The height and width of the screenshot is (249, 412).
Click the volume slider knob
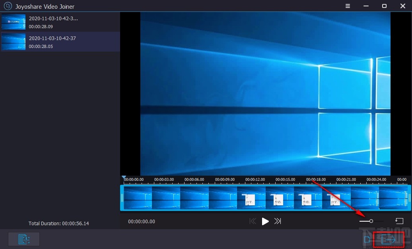click(x=371, y=221)
